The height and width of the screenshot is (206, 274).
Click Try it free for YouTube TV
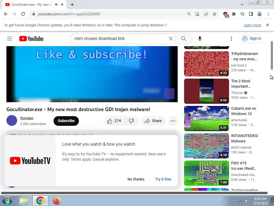163,179
